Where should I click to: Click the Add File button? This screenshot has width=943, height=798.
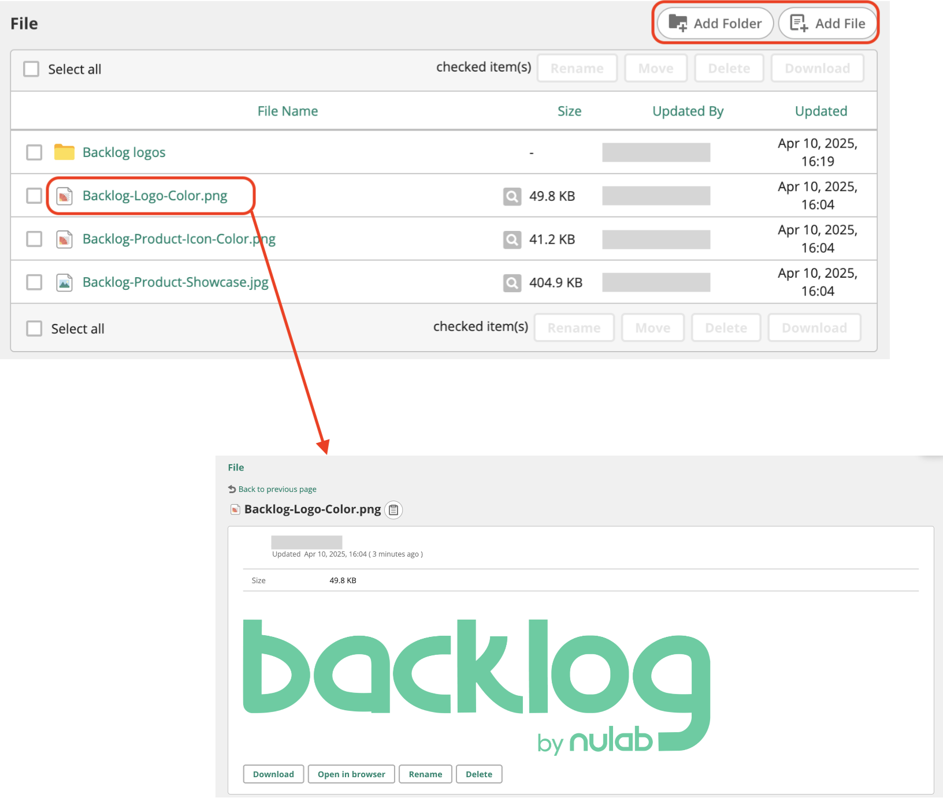[827, 24]
